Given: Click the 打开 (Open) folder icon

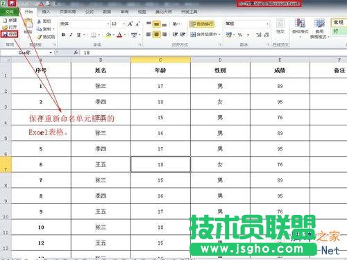Looking at the screenshot, I should [x=5, y=27].
